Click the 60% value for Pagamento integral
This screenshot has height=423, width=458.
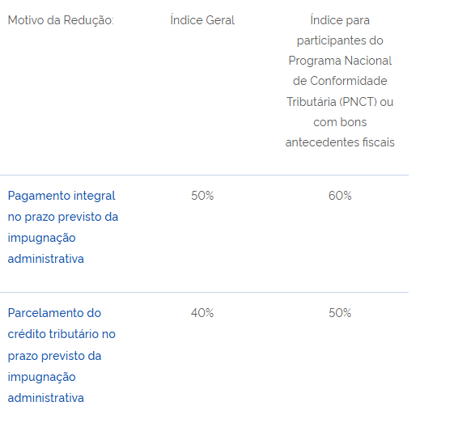click(340, 195)
